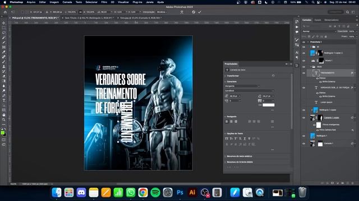Open the search icon in the top-right options bar
The width and height of the screenshot is (359, 201).
pyautogui.click(x=348, y=12)
